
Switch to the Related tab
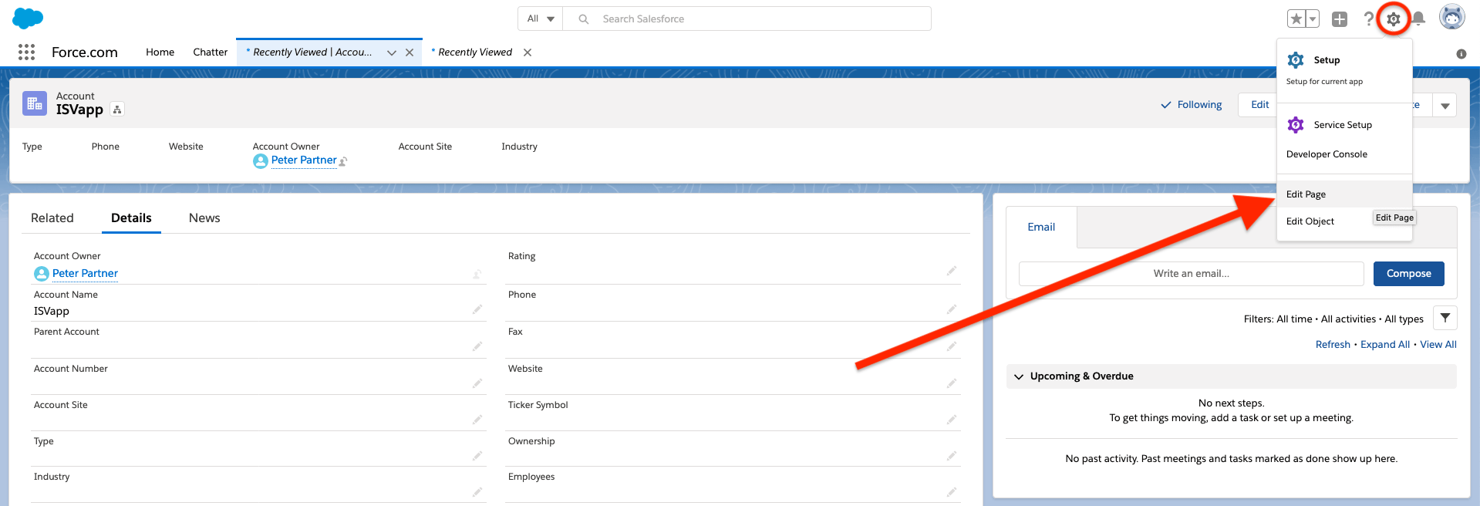coord(52,218)
